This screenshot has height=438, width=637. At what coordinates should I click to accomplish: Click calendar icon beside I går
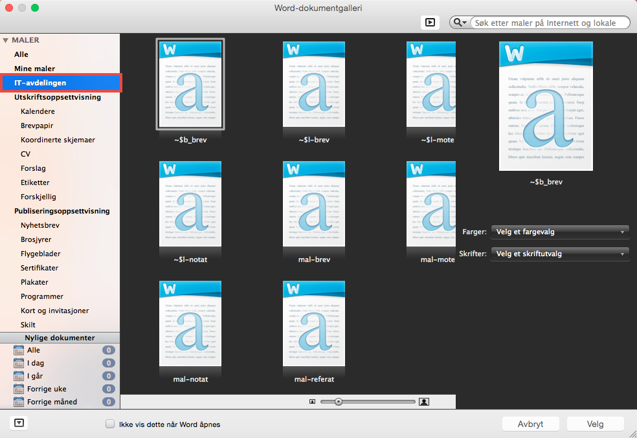[19, 376]
